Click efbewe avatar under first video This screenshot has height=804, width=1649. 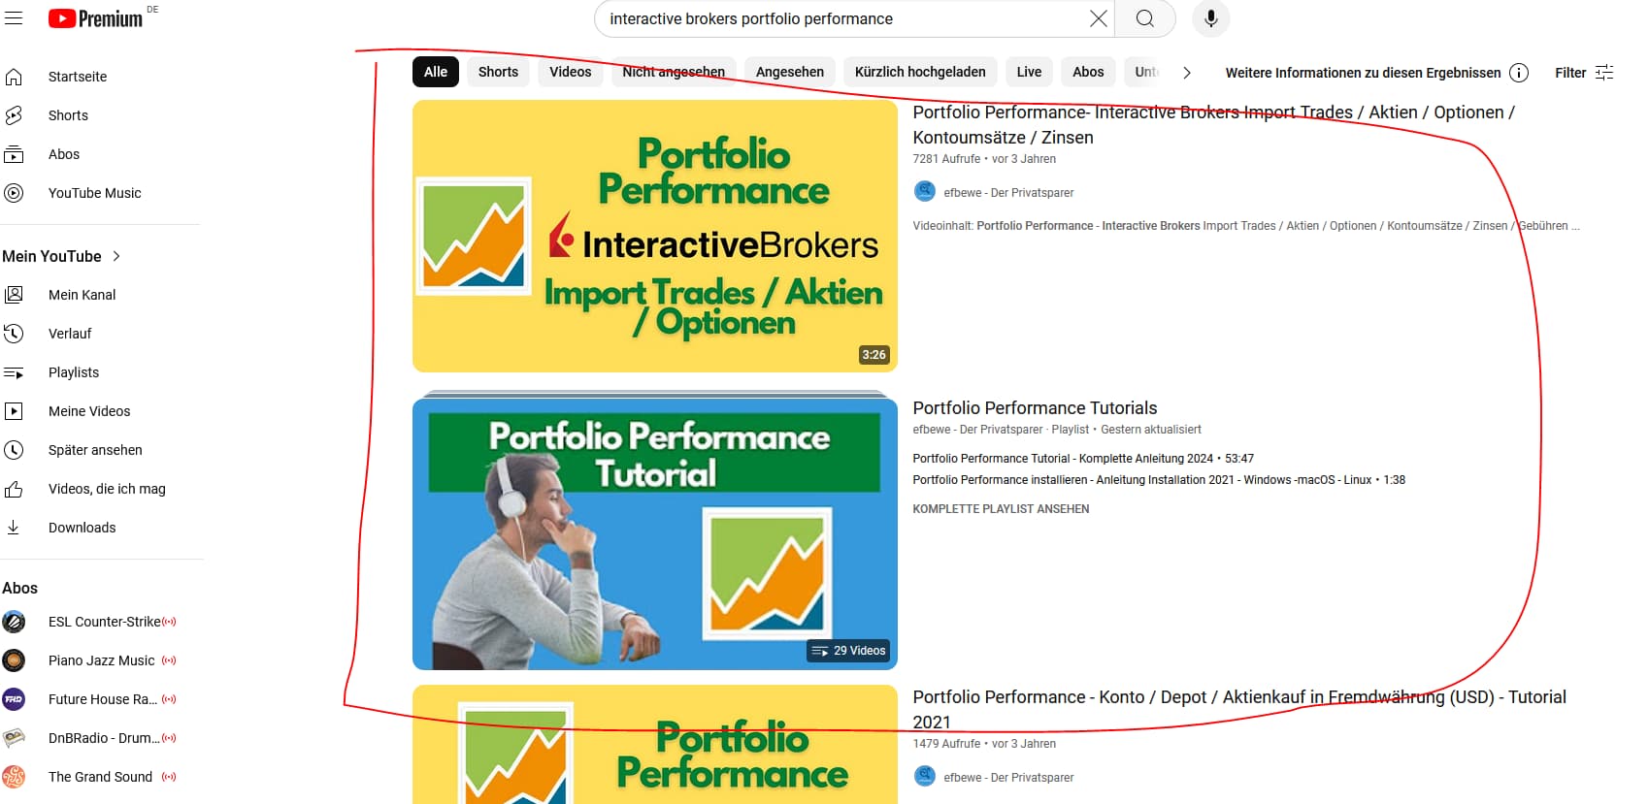click(925, 191)
